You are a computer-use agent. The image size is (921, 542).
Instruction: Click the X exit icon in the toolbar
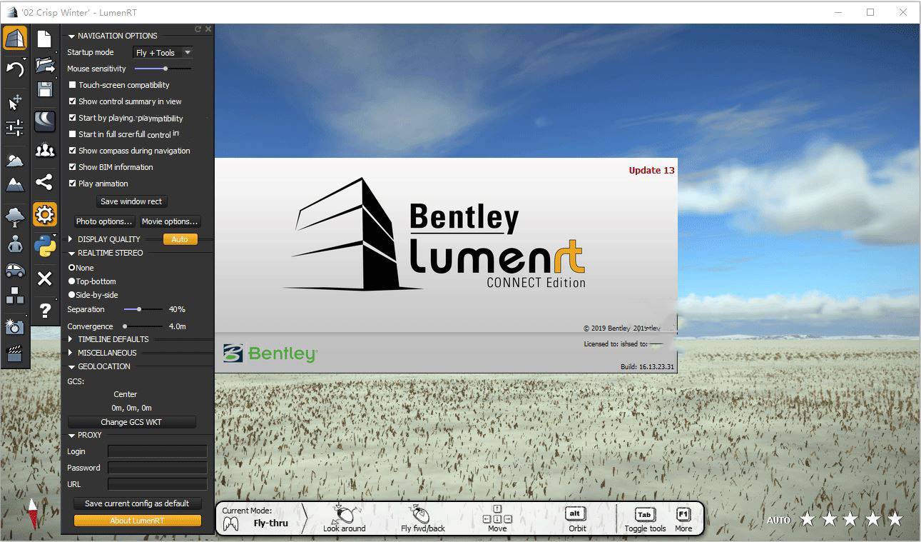[x=44, y=278]
